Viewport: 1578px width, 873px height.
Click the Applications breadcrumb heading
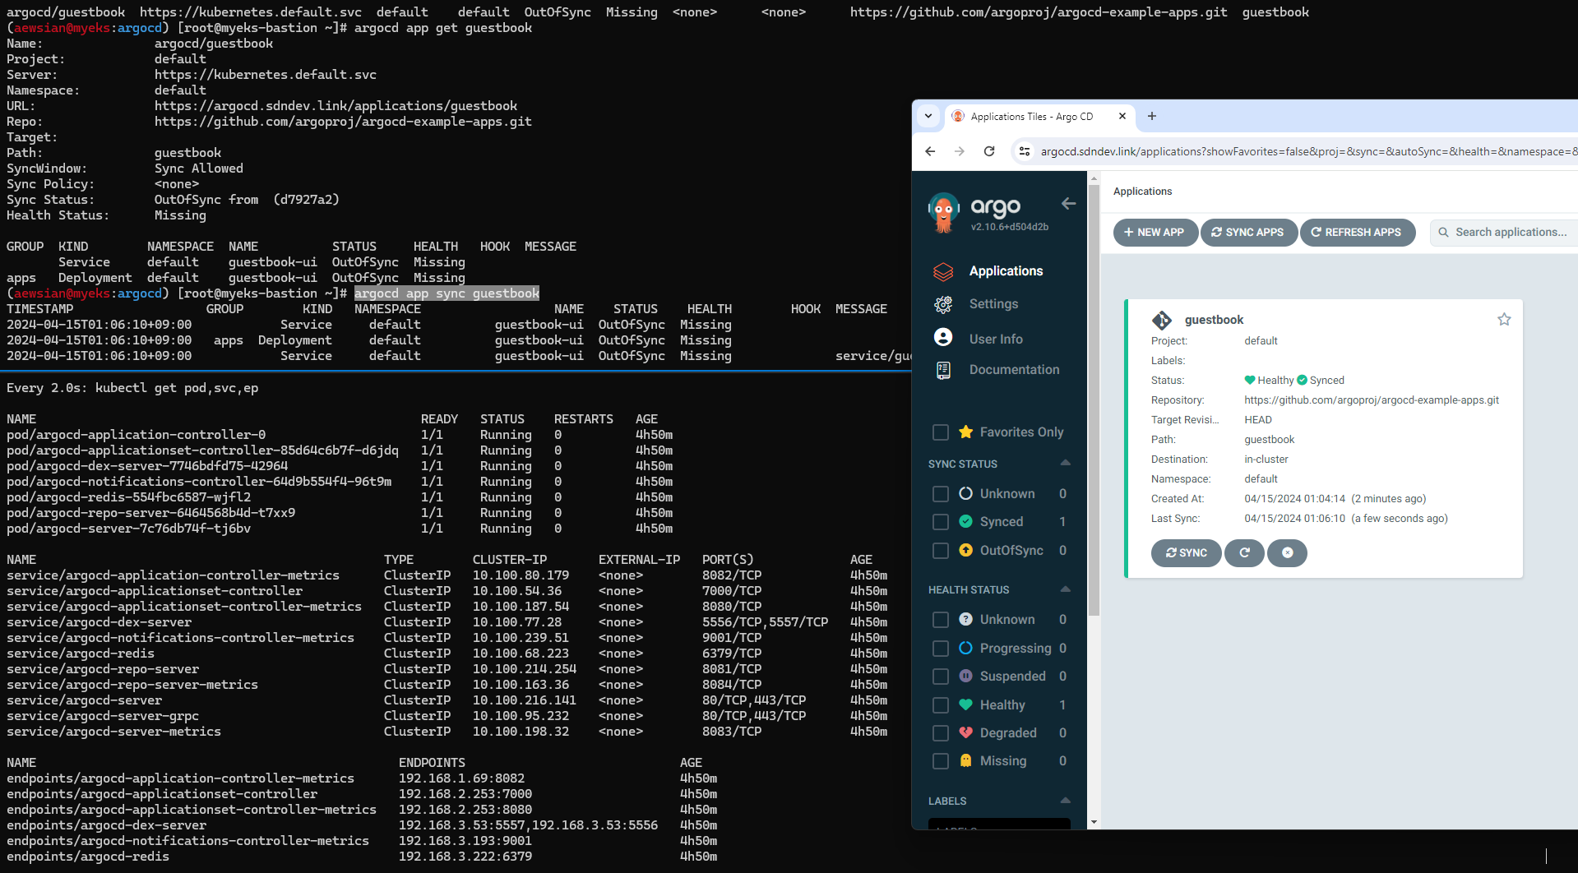click(1142, 192)
